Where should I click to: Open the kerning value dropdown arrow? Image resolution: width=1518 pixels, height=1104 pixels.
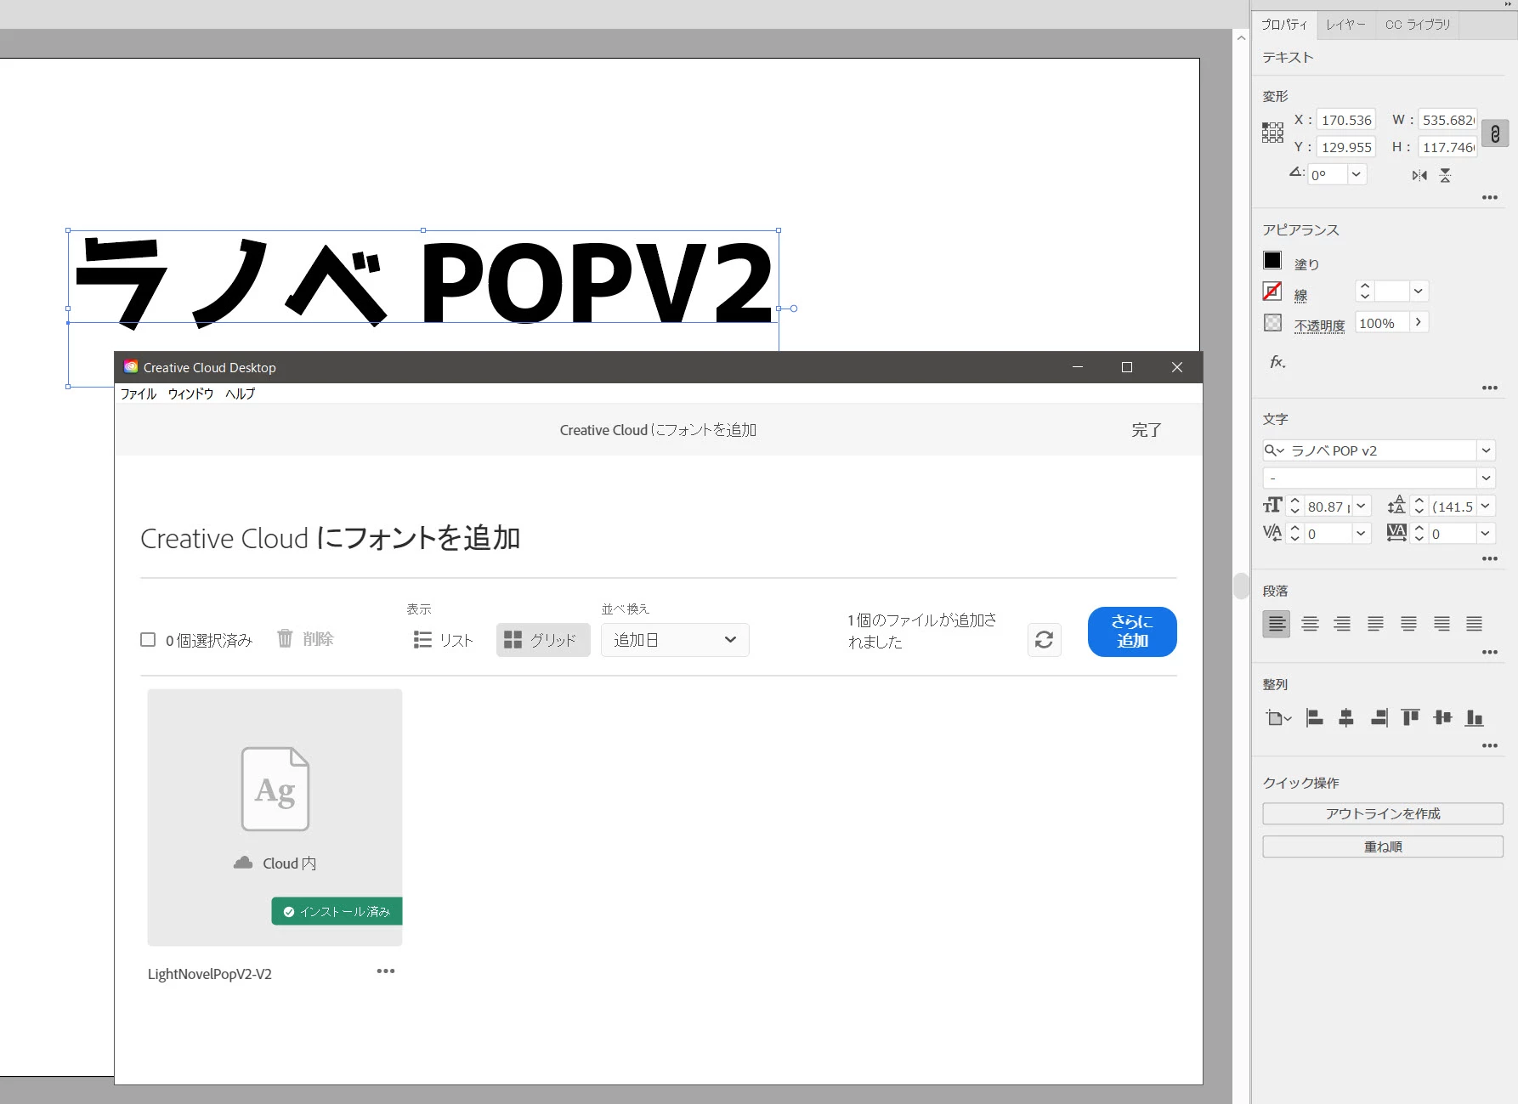(1362, 533)
